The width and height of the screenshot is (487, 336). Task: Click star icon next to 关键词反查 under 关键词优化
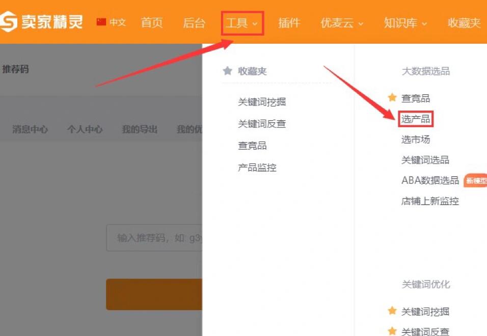coord(392,331)
